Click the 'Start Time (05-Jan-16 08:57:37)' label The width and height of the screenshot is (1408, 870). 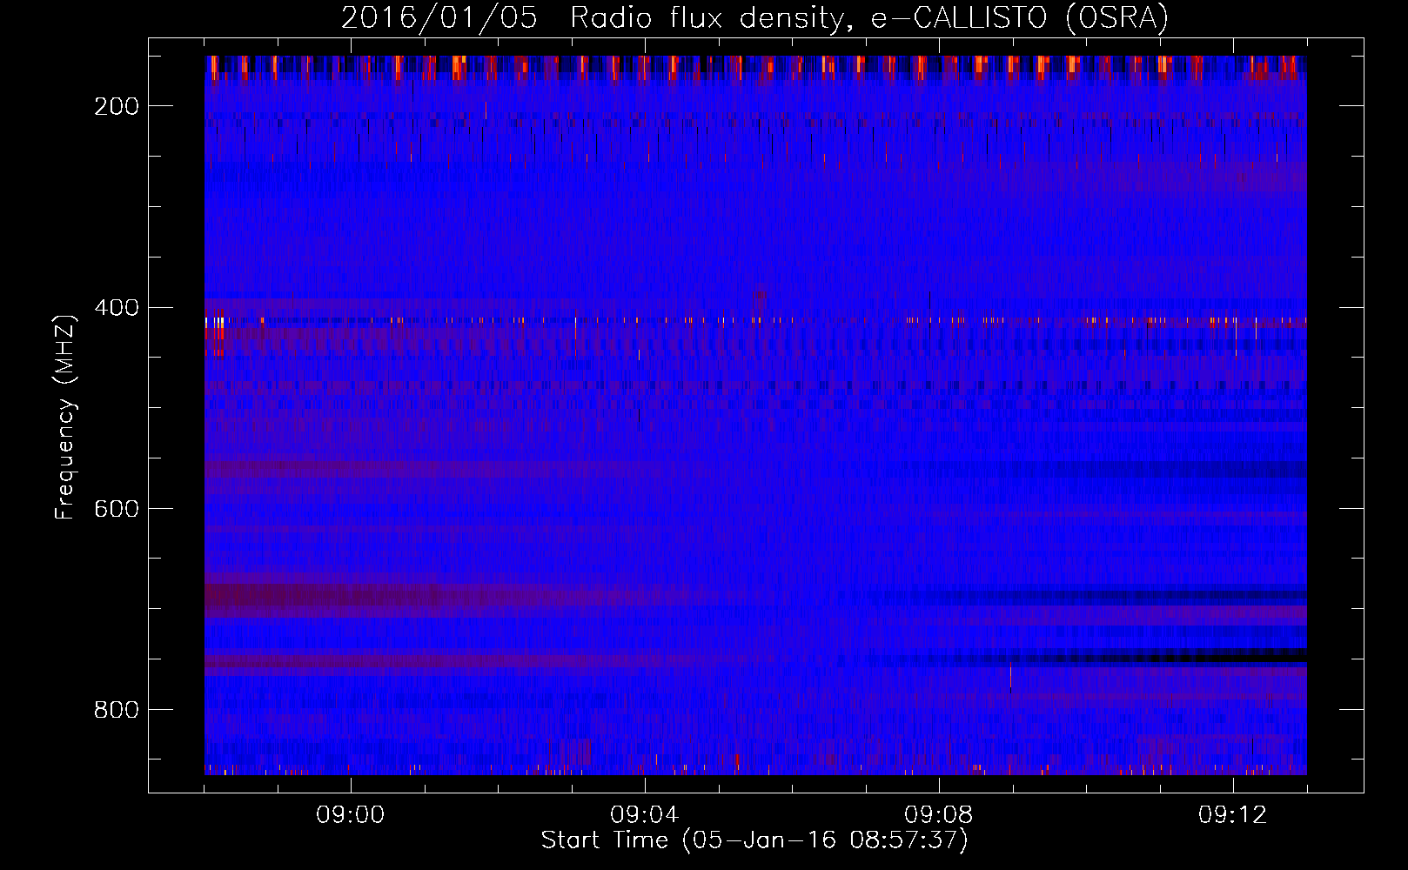(754, 840)
